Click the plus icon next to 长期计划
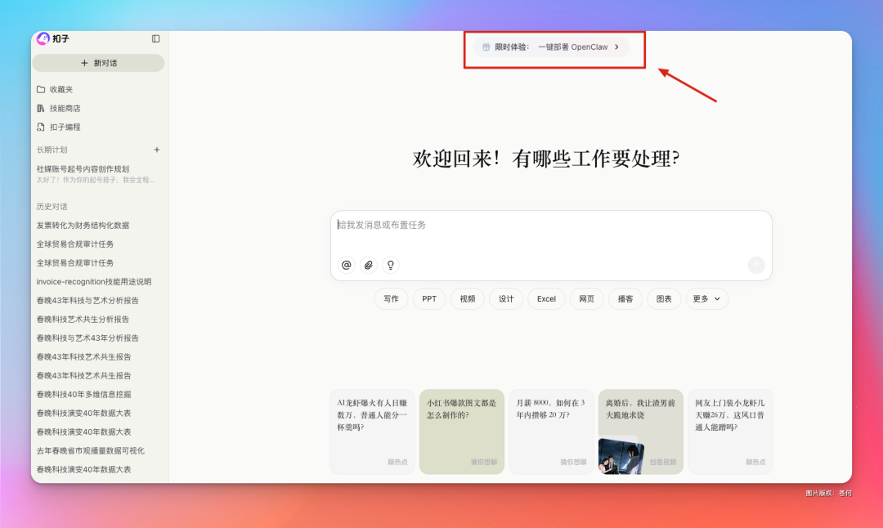Viewport: 883px width, 528px height. pos(156,150)
